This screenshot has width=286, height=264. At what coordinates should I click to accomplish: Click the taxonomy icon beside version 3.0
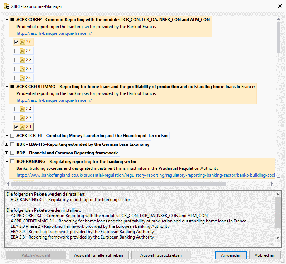(x=23, y=42)
